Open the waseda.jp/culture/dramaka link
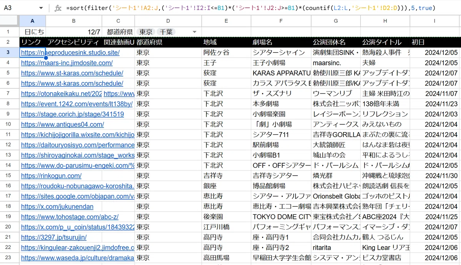Screen dimensions: 461x265 [x=78, y=258]
